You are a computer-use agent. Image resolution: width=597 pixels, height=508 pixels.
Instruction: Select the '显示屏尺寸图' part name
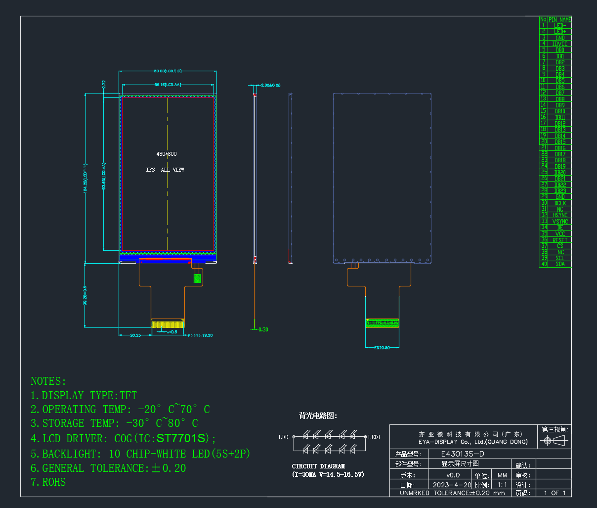tap(460, 464)
